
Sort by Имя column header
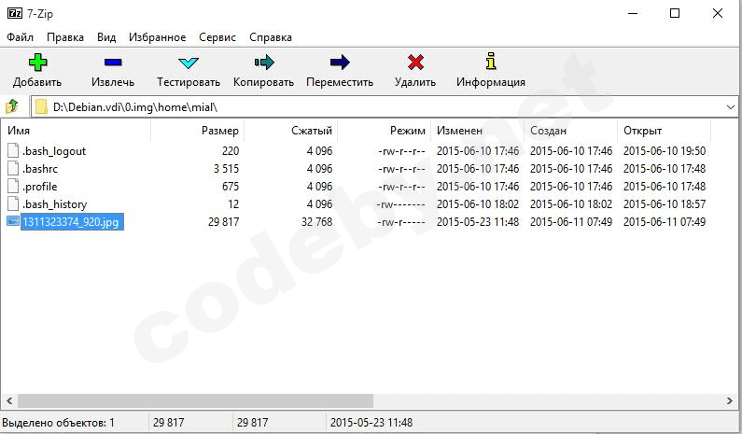coord(76,131)
